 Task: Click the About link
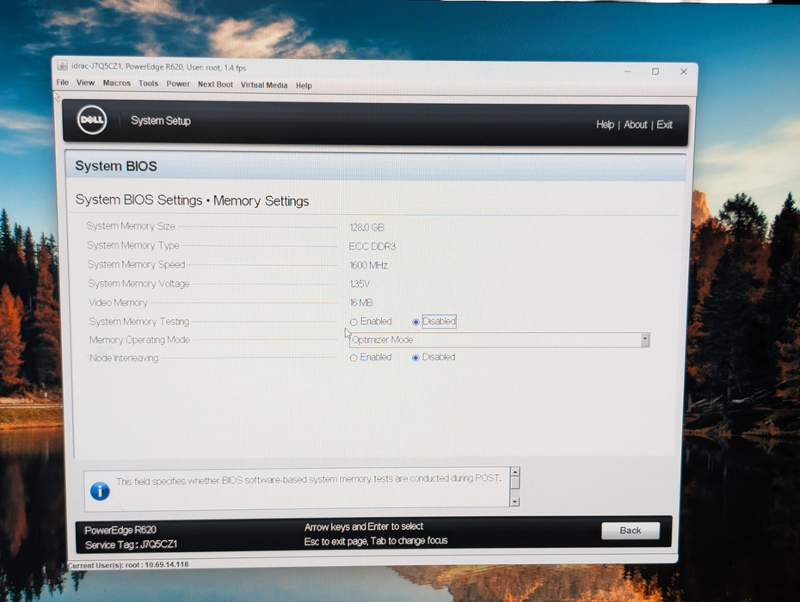(x=635, y=125)
